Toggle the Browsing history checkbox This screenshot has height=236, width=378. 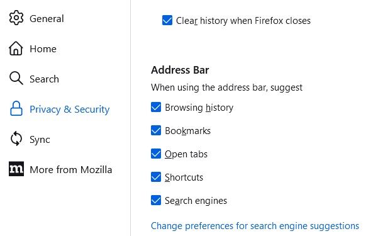156,107
